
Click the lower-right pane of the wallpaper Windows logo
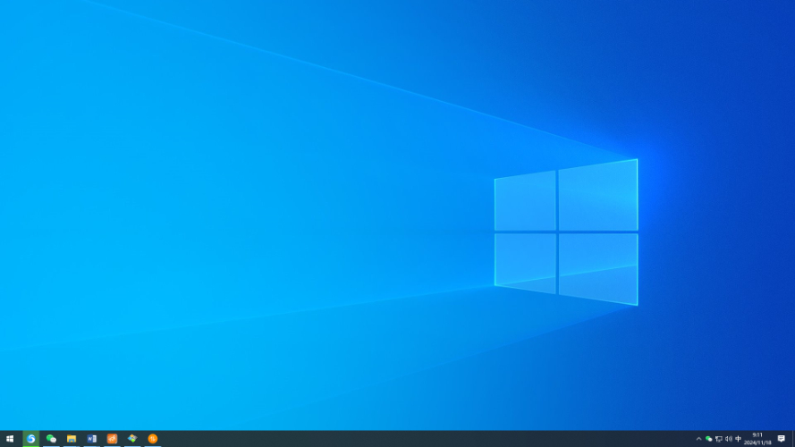[x=597, y=268]
